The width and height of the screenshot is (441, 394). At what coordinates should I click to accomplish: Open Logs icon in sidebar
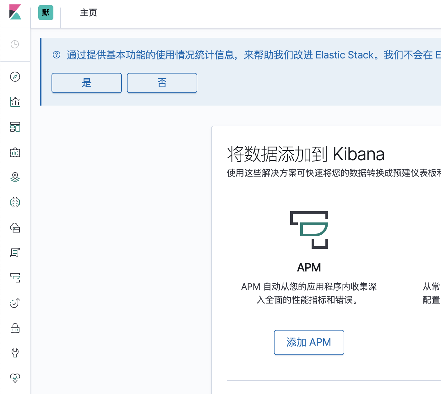[15, 253]
